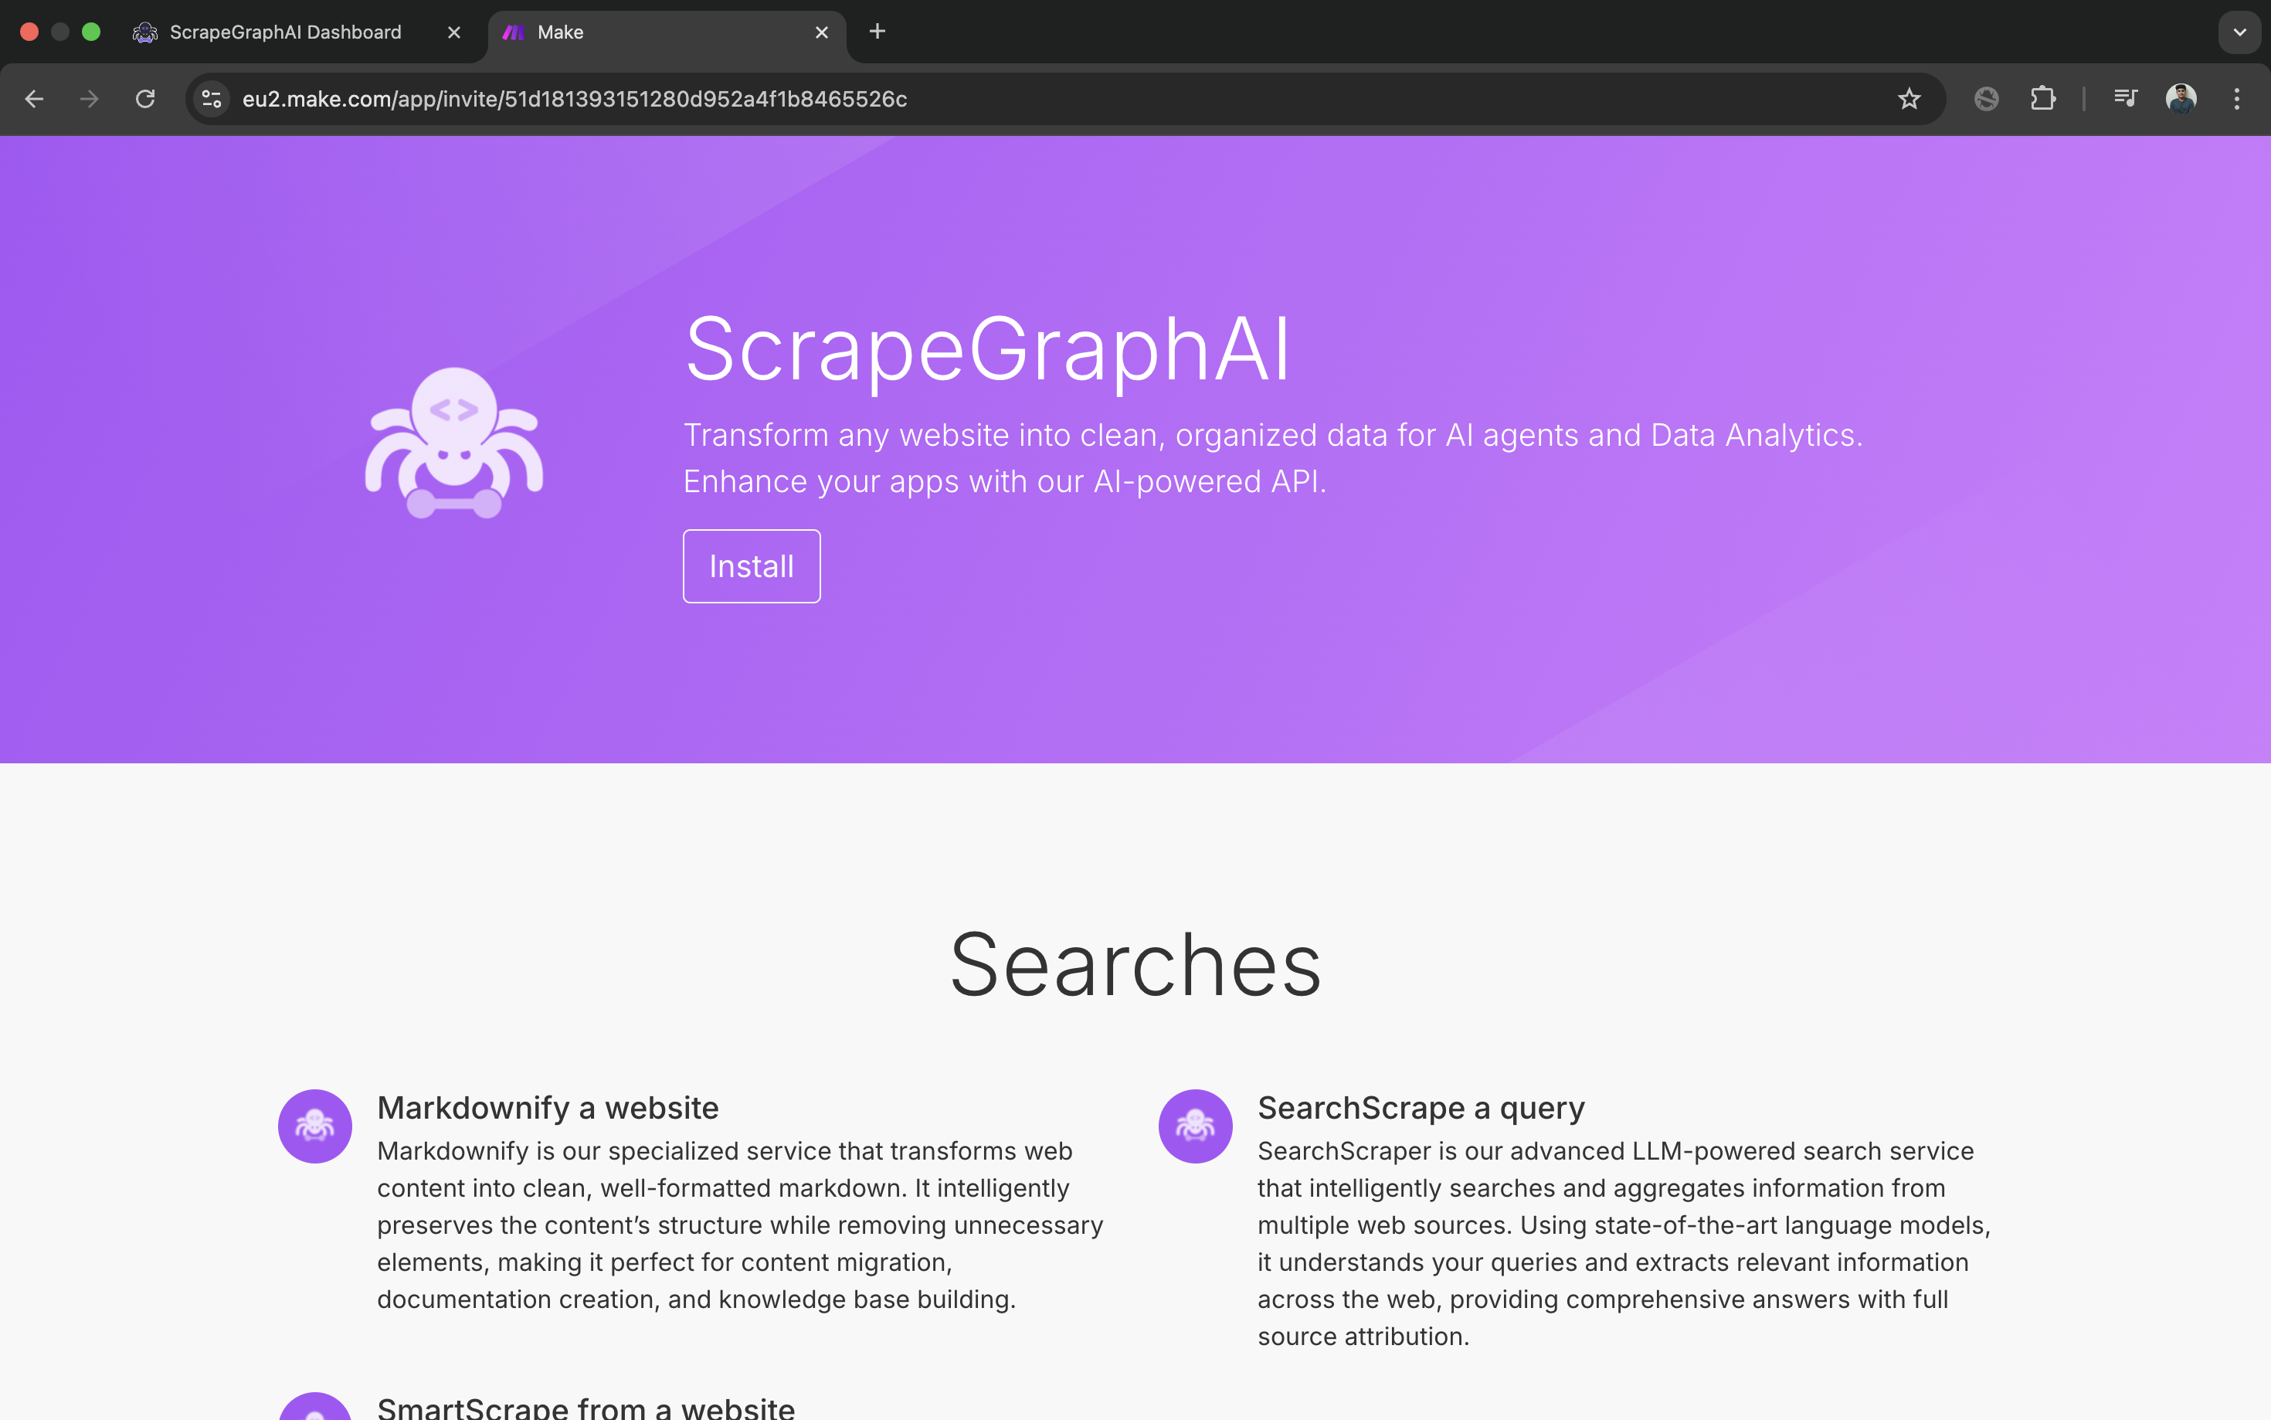Screen dimensions: 2271x1420
Task: Click the Searches section heading
Action: click(x=1136, y=964)
